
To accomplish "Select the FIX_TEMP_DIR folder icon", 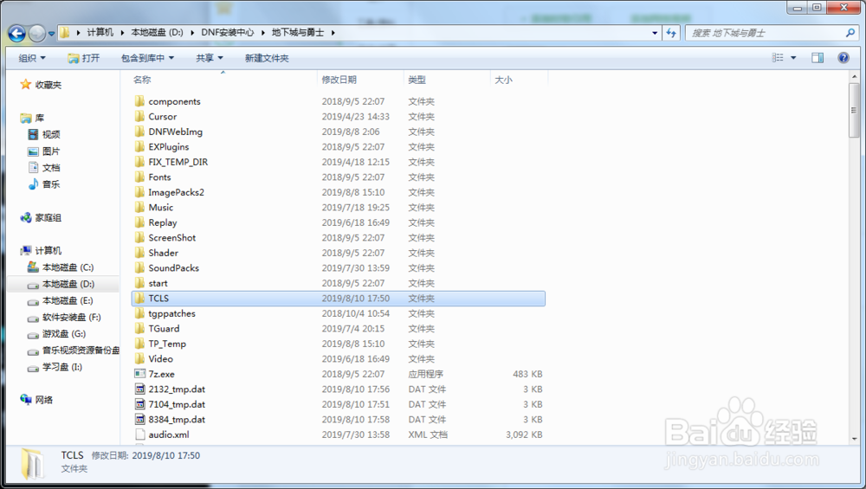I will point(139,162).
